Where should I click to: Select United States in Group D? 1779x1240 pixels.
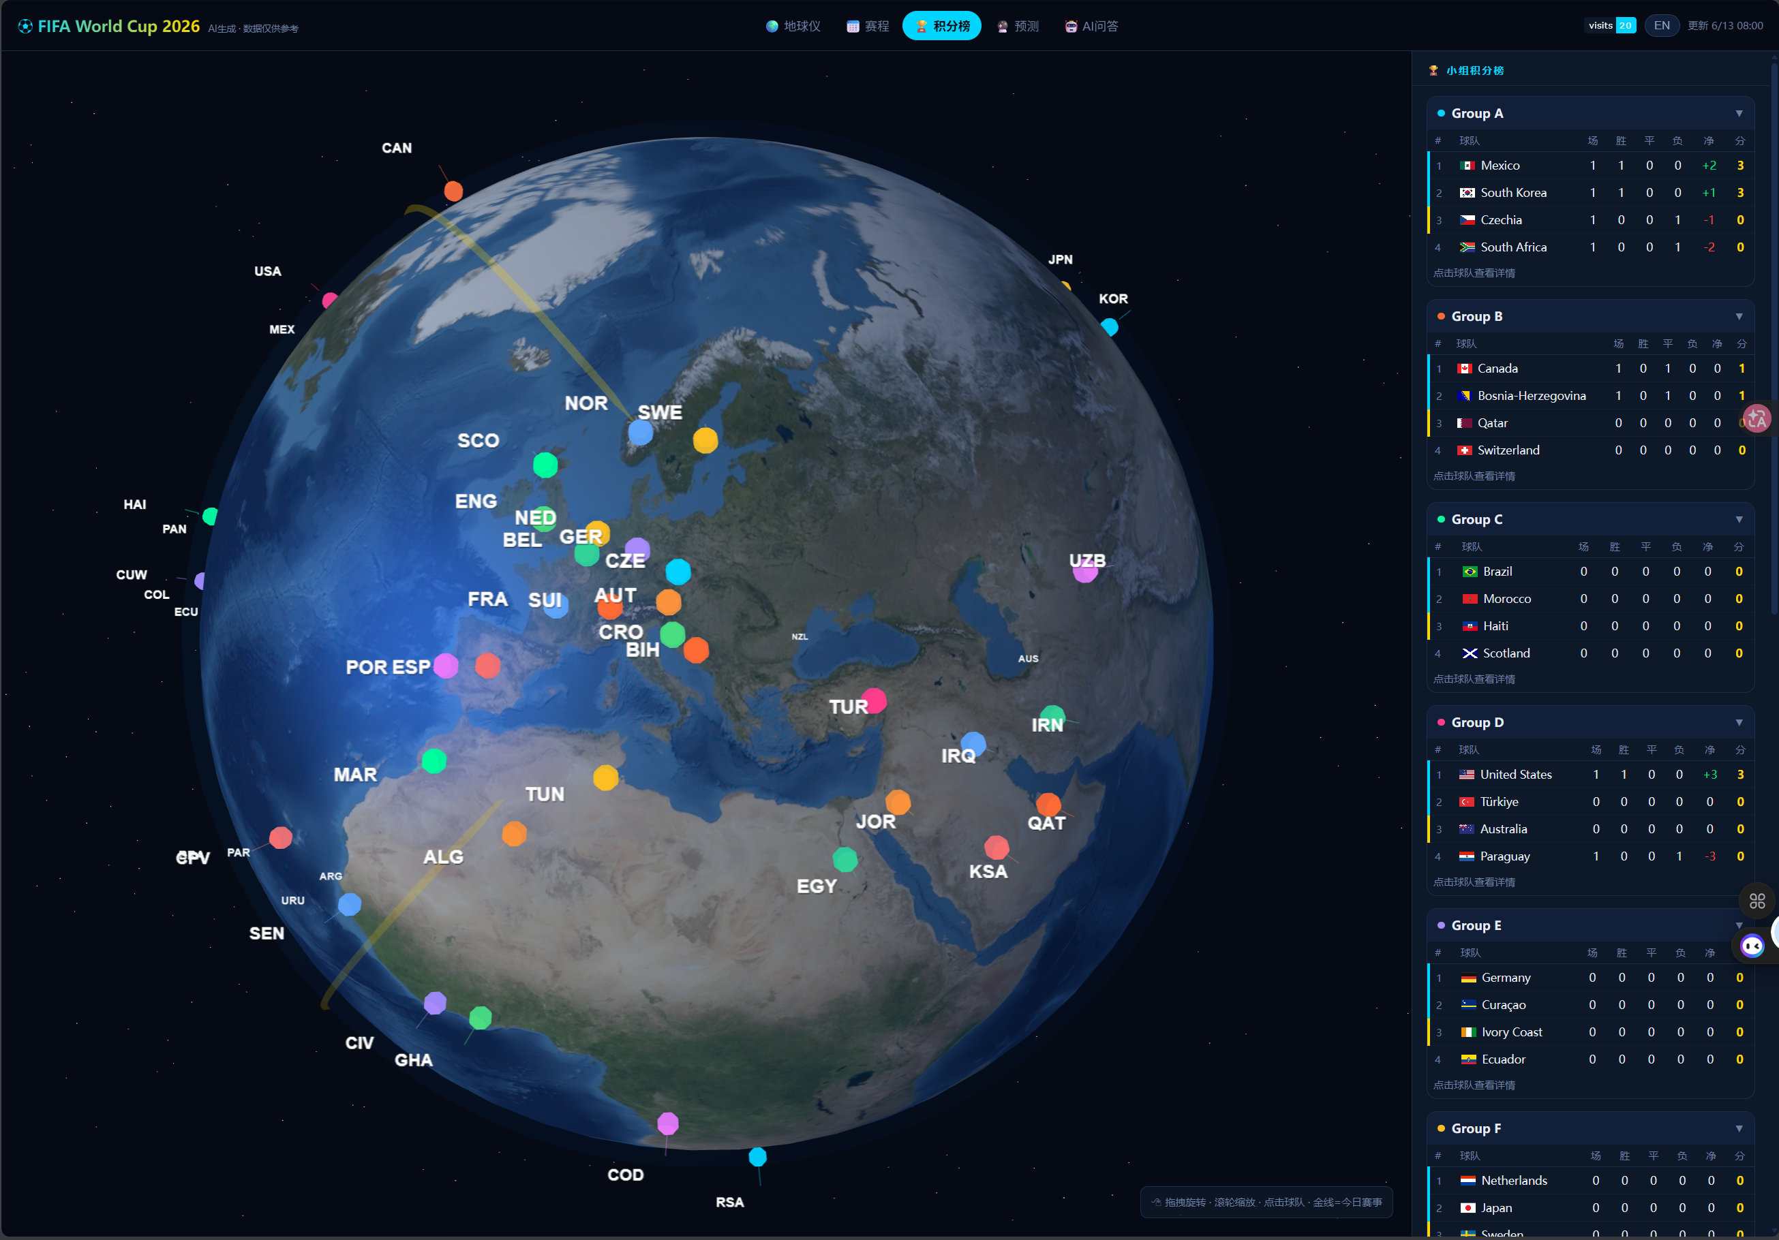pos(1591,775)
